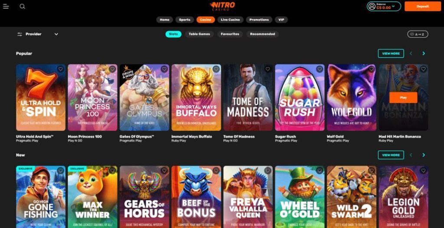Favourite Ultra Hold And Spin heart
The height and width of the screenshot is (228, 444).
coord(60,69)
